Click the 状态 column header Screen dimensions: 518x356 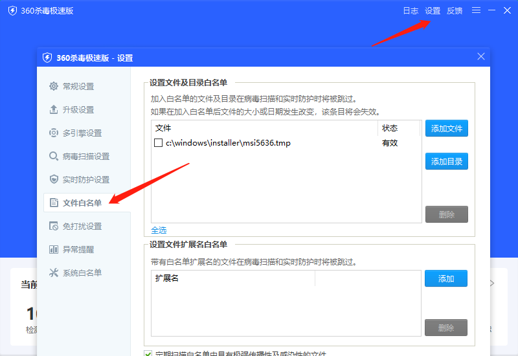pos(399,128)
